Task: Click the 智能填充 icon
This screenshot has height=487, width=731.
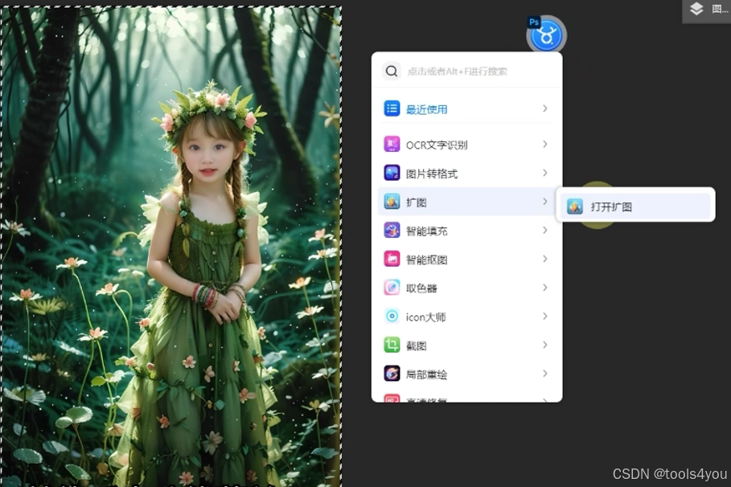Action: pos(392,230)
